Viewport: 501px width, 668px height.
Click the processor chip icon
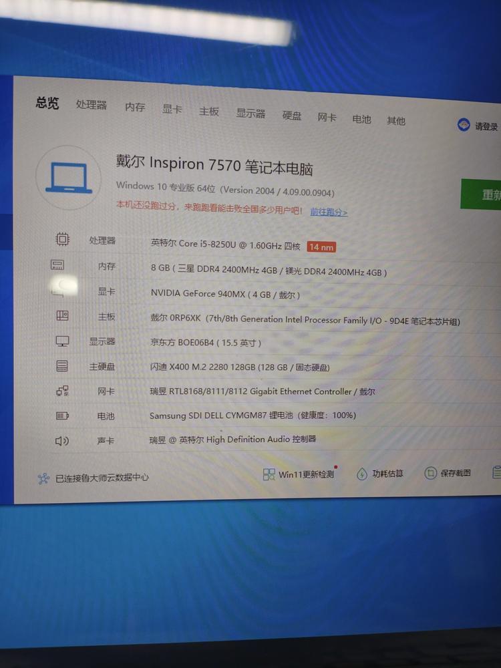tap(62, 239)
